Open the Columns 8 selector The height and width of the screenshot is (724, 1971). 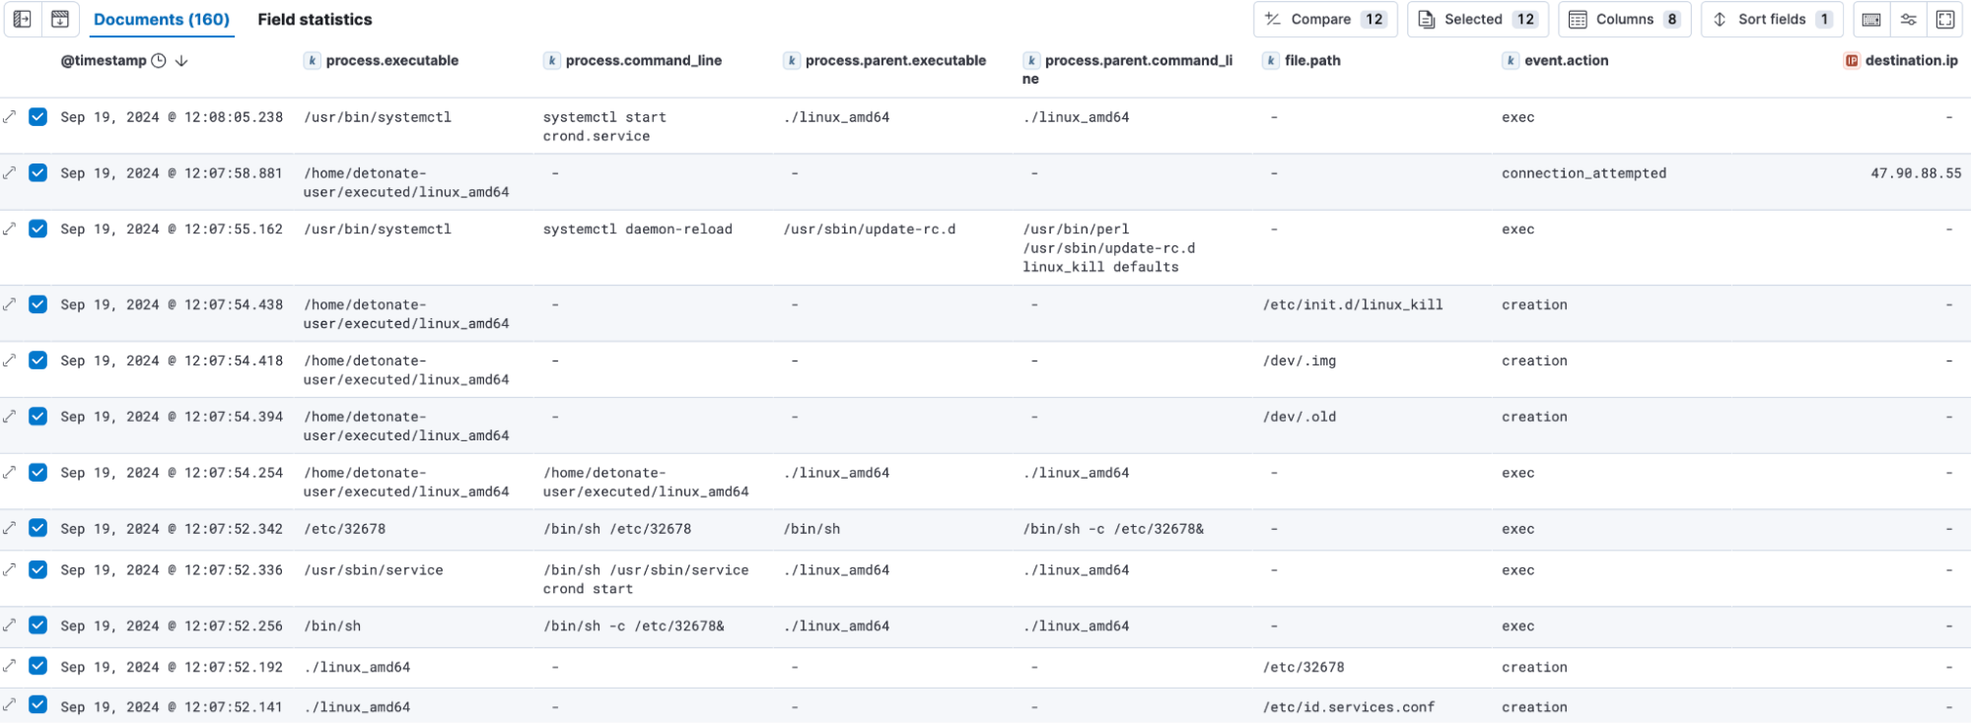(1624, 20)
